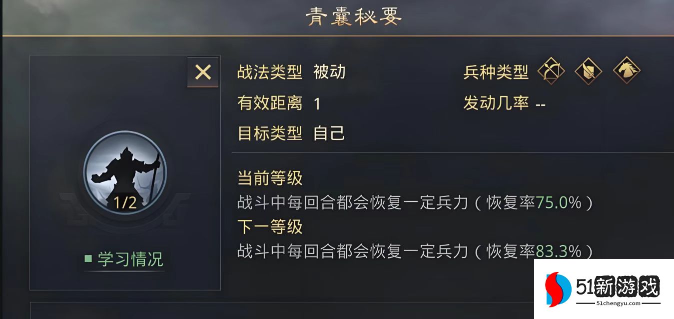Screen dimensions: 674x319
Task: Click the 有效距离 value of 1
Action: (x=318, y=103)
